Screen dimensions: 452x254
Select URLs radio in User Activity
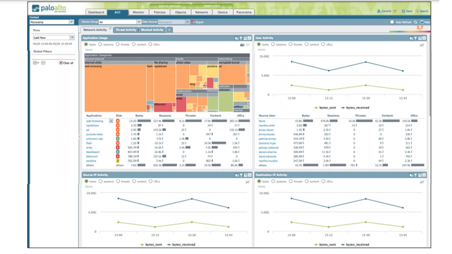[x=323, y=44]
